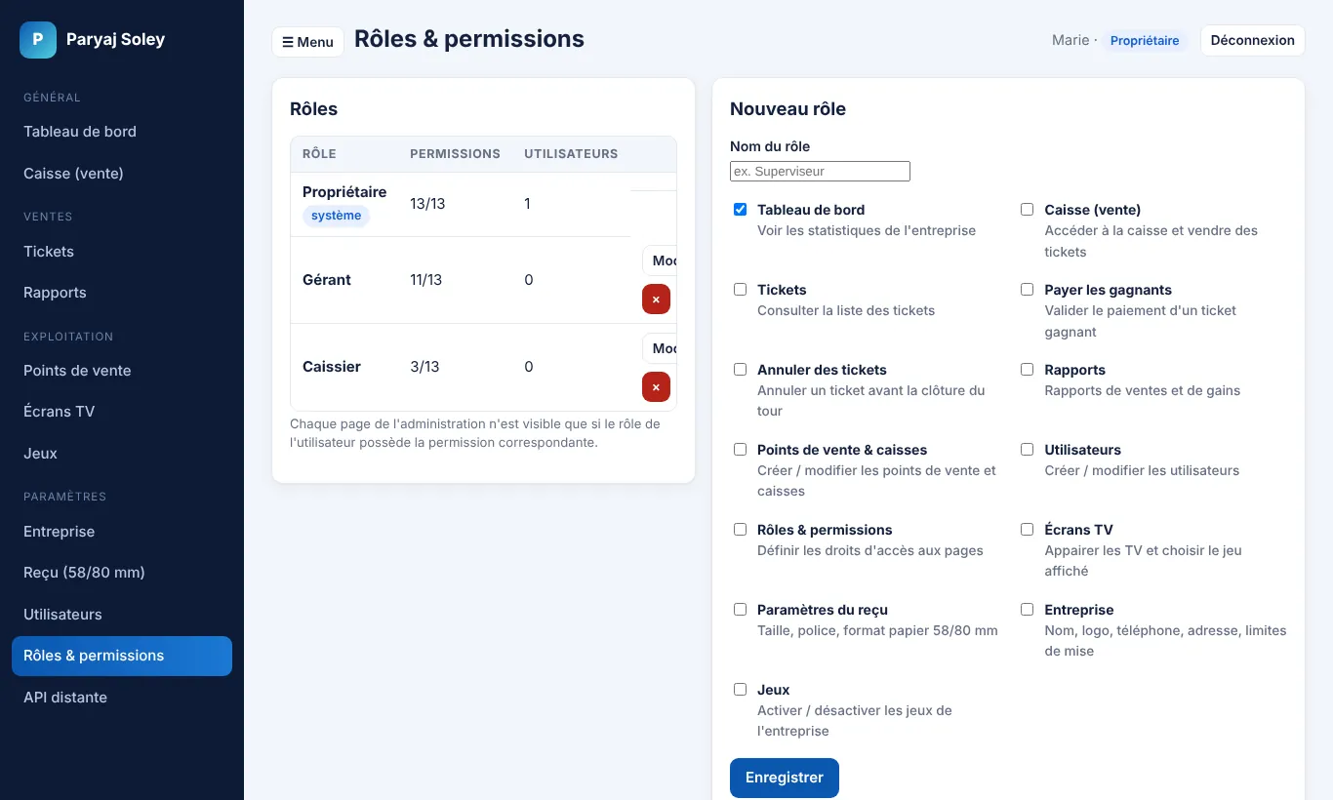Delete the Caissier role with red button
Viewport: 1333px width, 800px height.
(656, 387)
